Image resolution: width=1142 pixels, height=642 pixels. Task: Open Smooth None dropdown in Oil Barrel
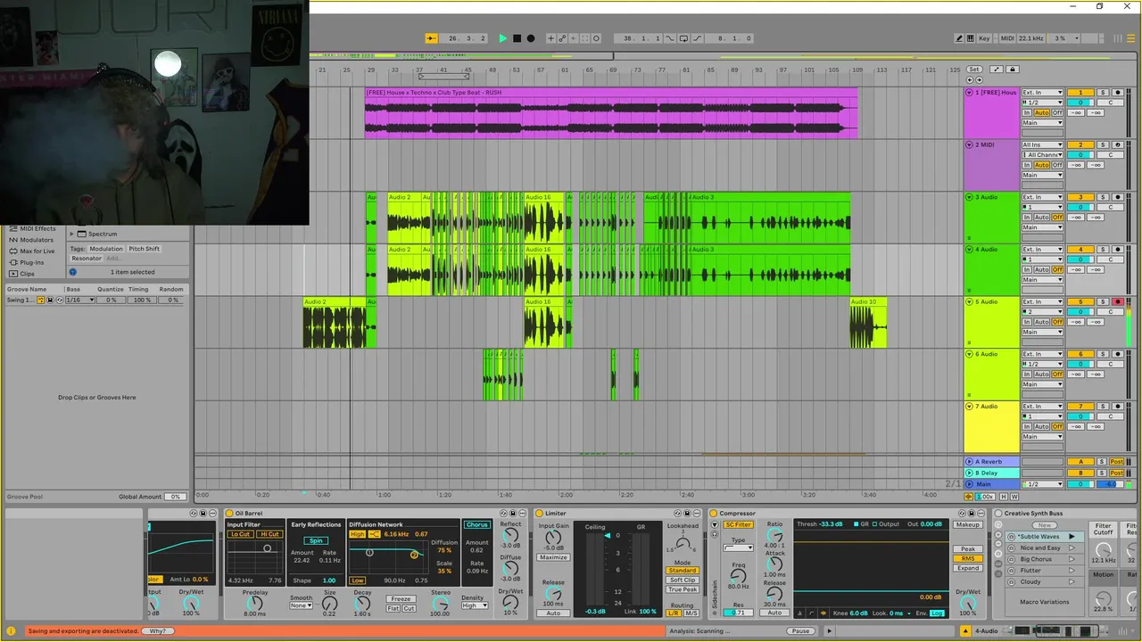pyautogui.click(x=302, y=606)
